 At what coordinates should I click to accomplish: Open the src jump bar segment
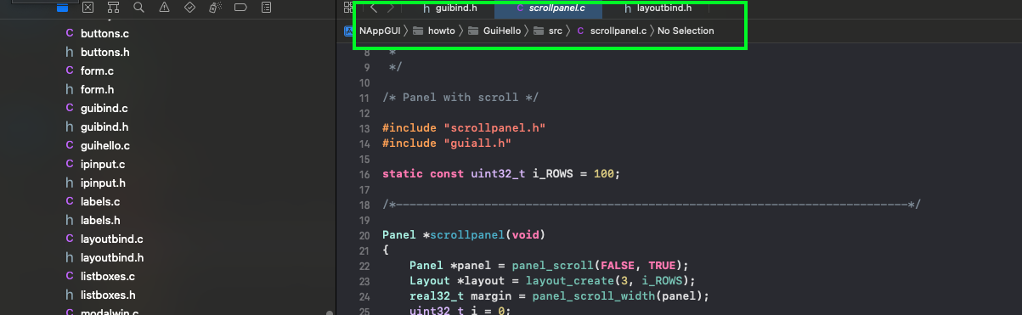tap(548, 31)
